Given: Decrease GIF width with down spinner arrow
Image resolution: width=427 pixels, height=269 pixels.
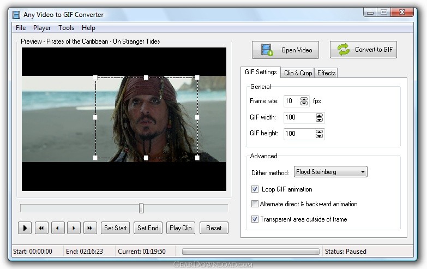Looking at the screenshot, I should point(319,120).
